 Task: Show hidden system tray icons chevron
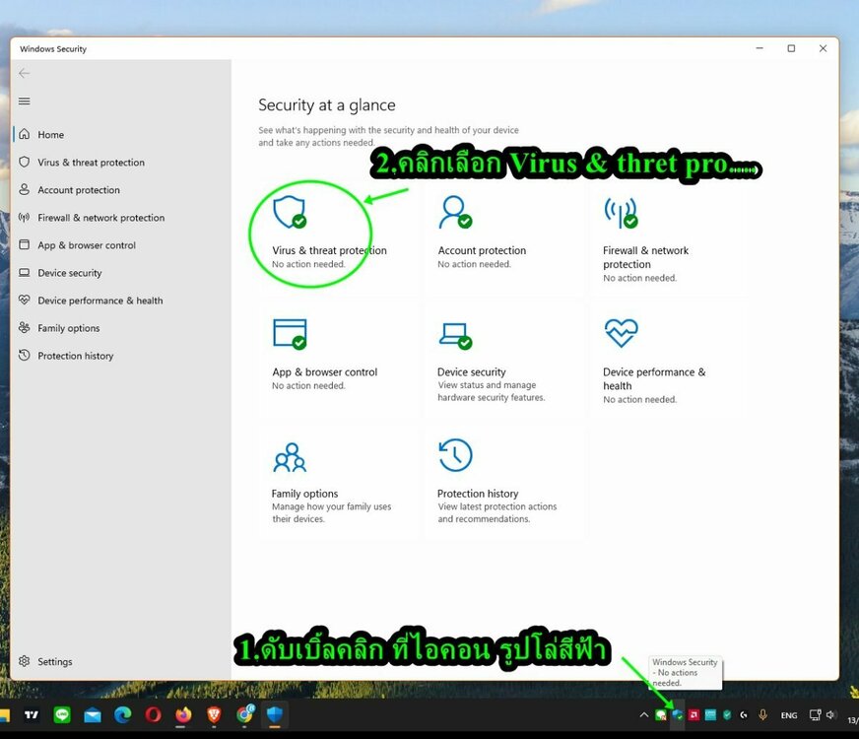pyautogui.click(x=645, y=715)
